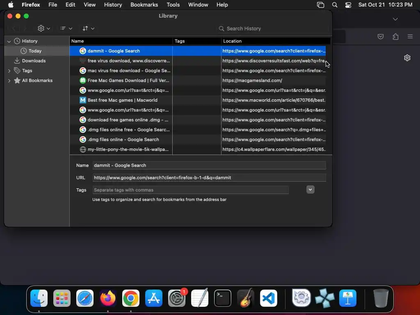Viewport: 420px width, 315px height.
Task: Expand the tags selector dropdown arrow
Action: 310,189
